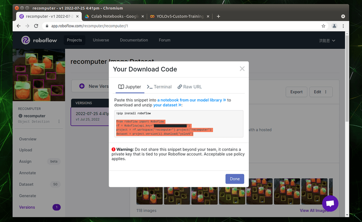Click View All Images link
Image resolution: width=362 pixels, height=222 pixels.
(314, 210)
